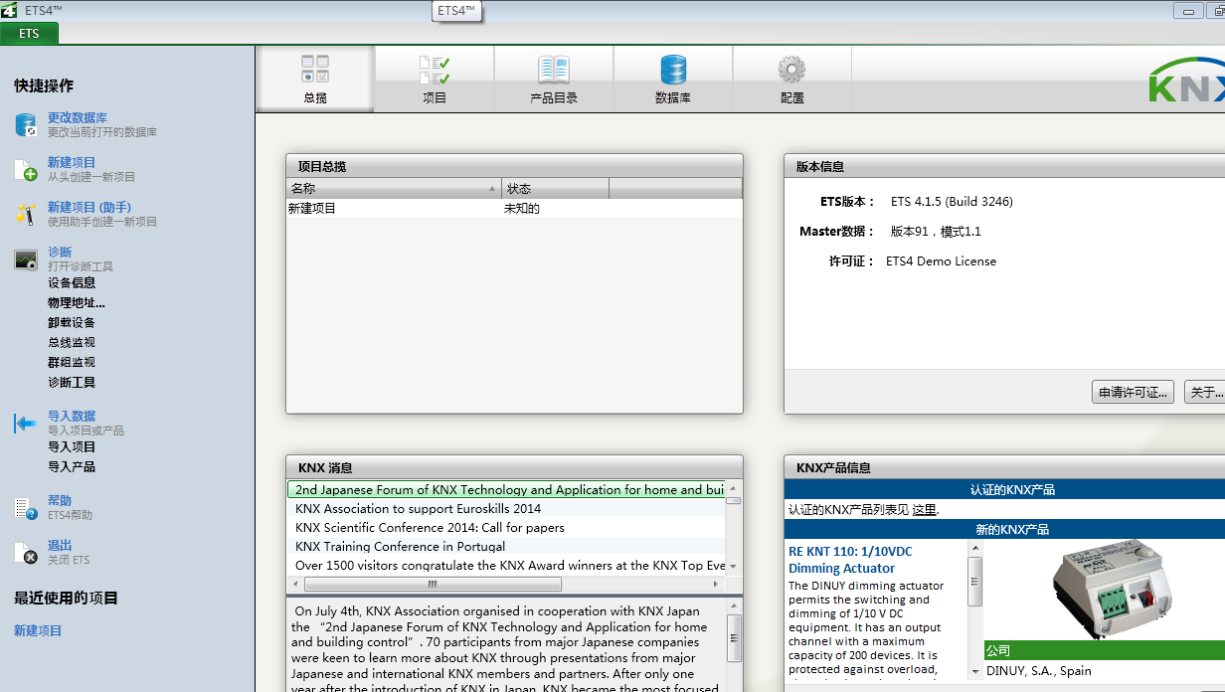The width and height of the screenshot is (1225, 692).
Task: Click the database icon beside 更改数据库
Action: coord(26,125)
